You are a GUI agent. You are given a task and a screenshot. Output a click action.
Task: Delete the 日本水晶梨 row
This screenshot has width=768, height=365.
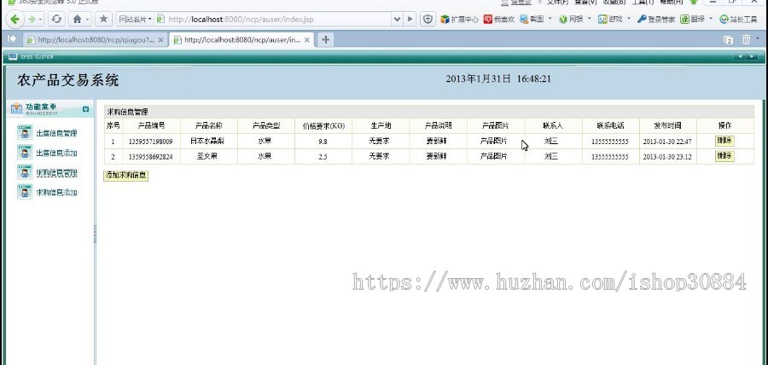click(x=724, y=141)
